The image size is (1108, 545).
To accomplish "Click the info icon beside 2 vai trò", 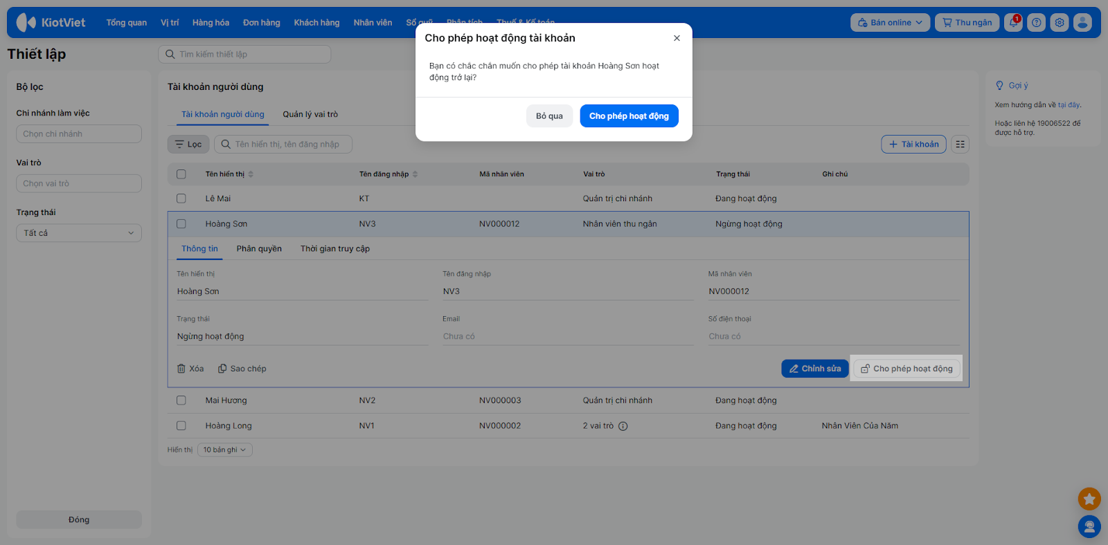I will pos(623,426).
